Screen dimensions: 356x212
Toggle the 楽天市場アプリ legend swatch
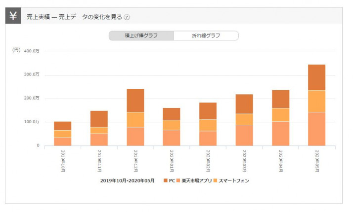(178, 180)
